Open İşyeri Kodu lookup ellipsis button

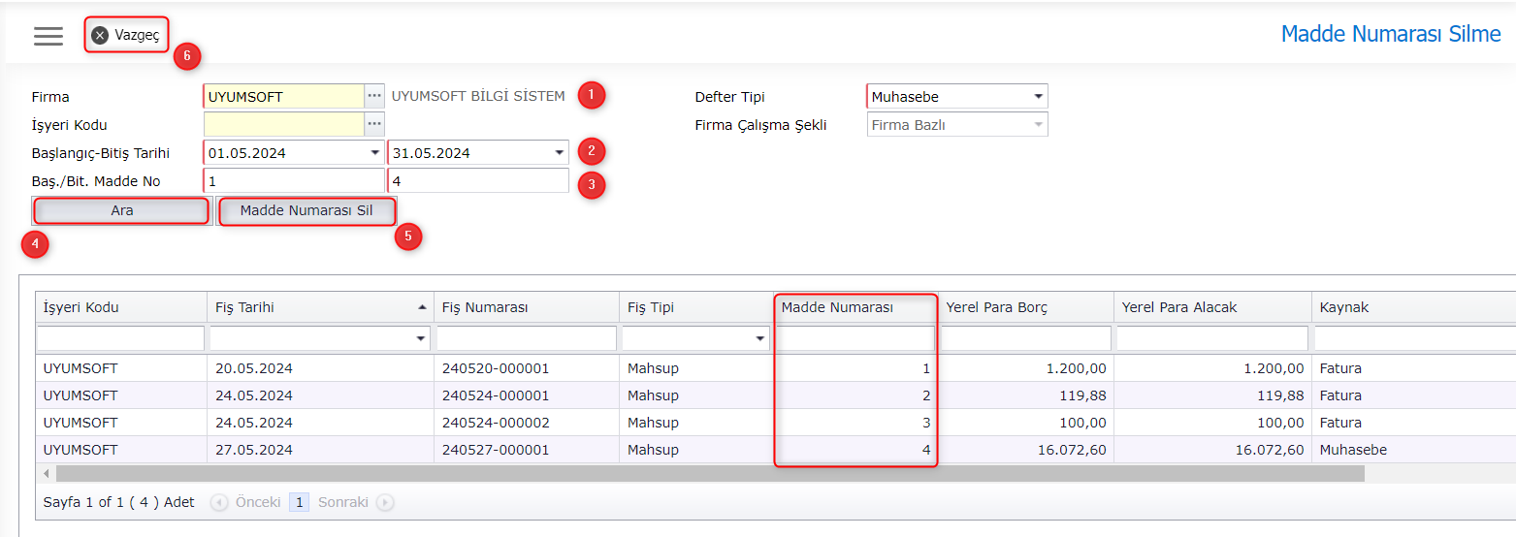(x=374, y=124)
